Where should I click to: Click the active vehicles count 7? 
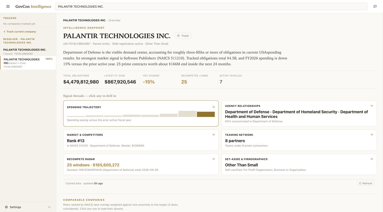click(221, 82)
